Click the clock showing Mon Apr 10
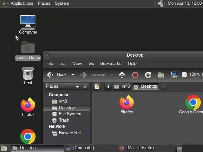Viewport: 203px width, 152px height. [x=185, y=3]
